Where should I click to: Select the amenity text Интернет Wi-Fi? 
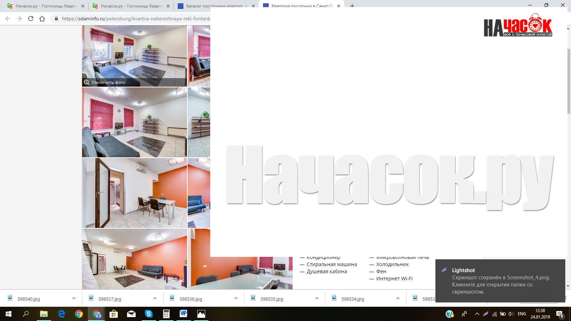[394, 279]
